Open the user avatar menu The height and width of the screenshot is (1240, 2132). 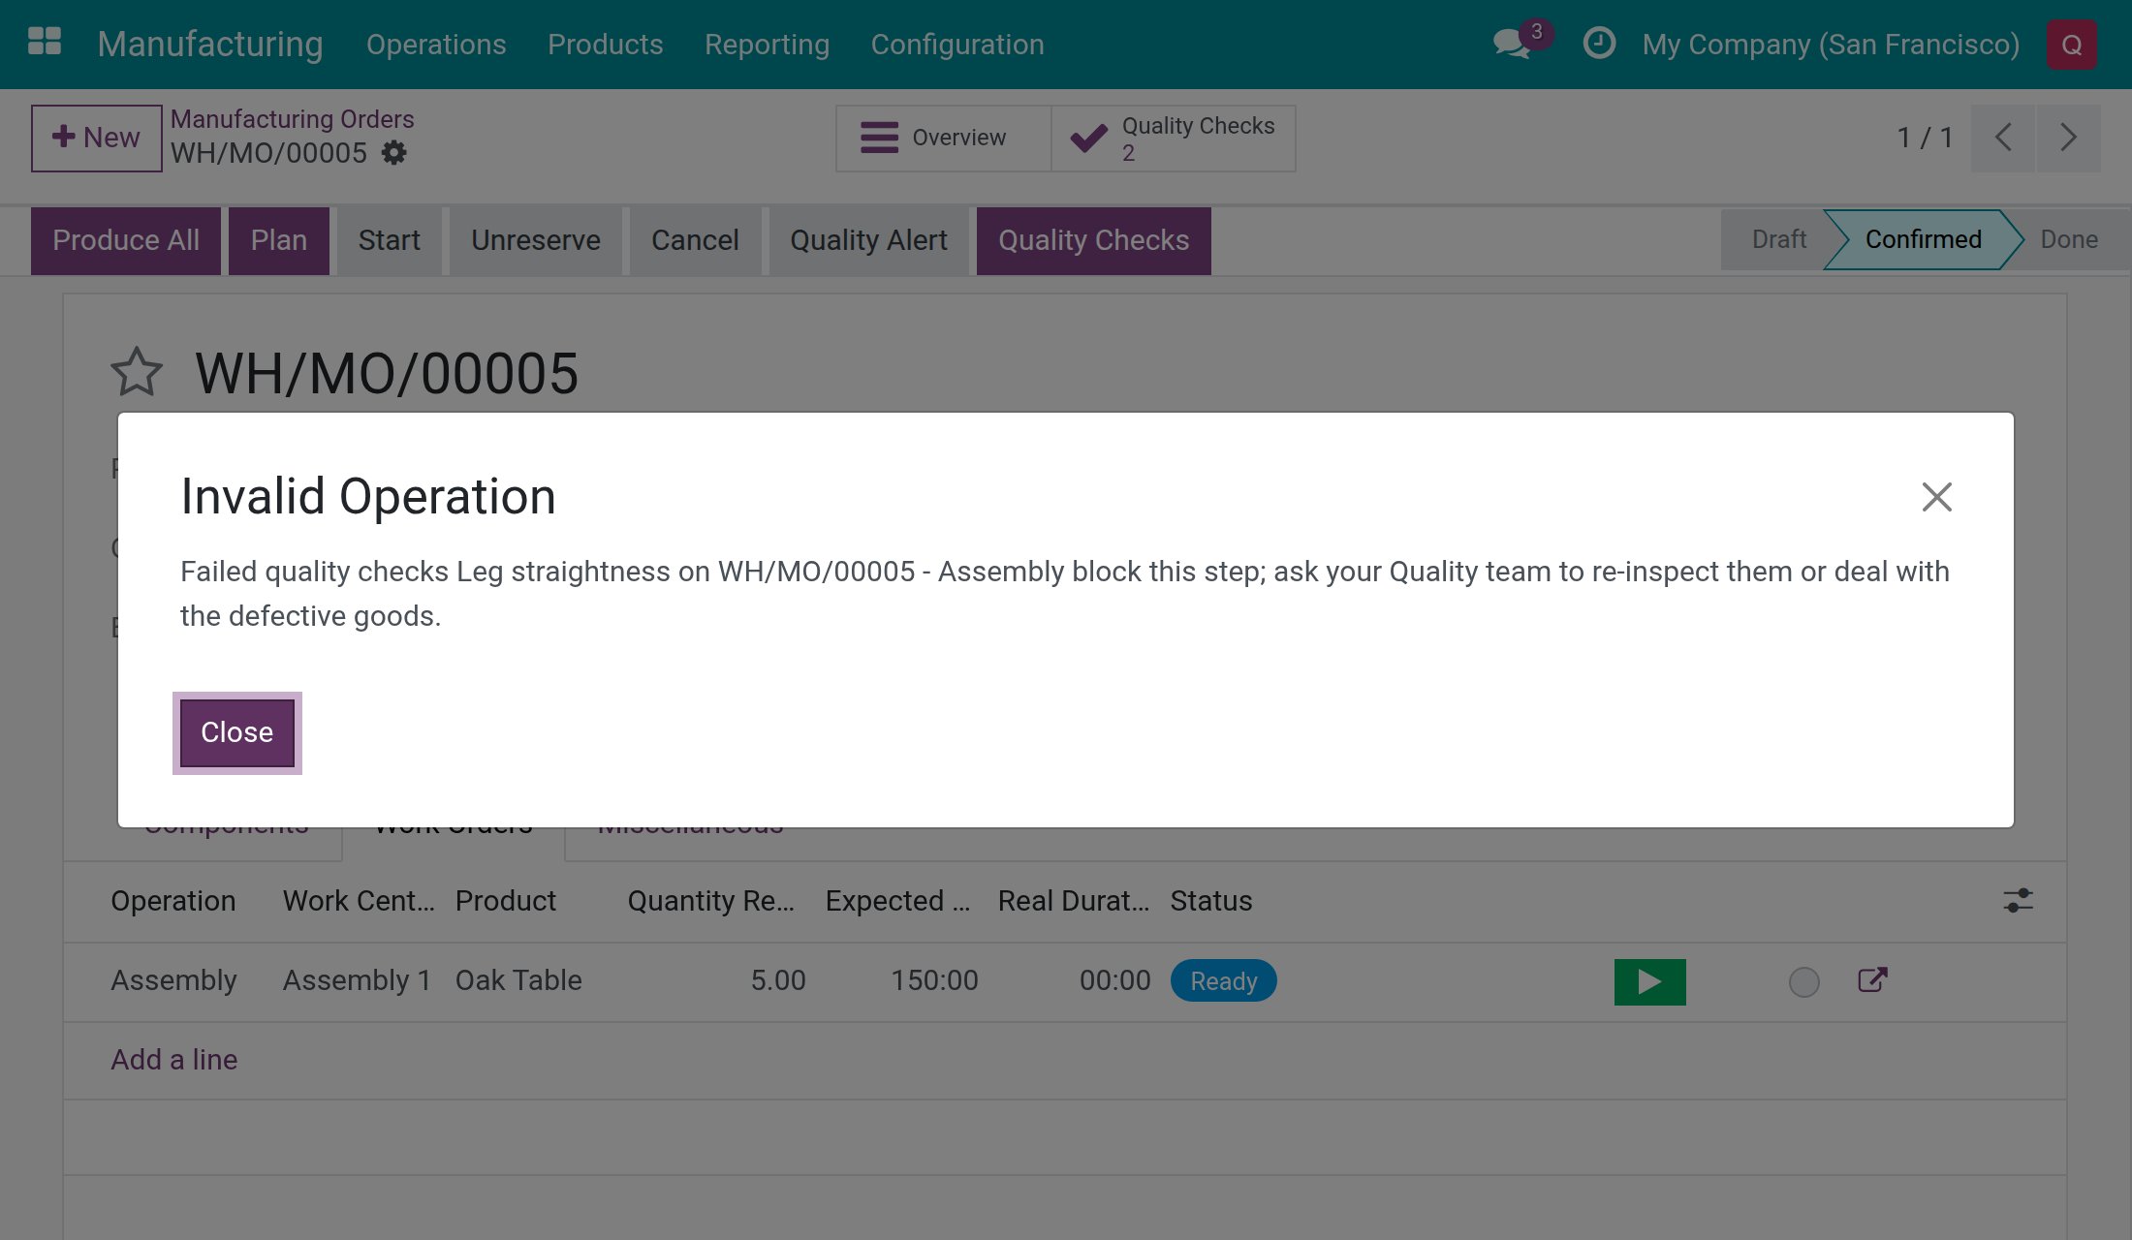[x=2072, y=45]
